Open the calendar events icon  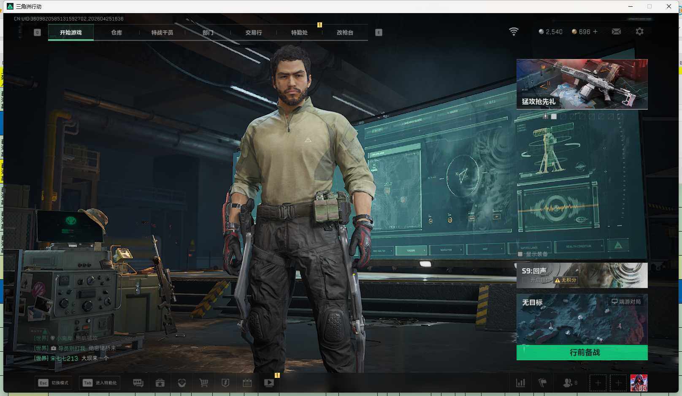247,383
